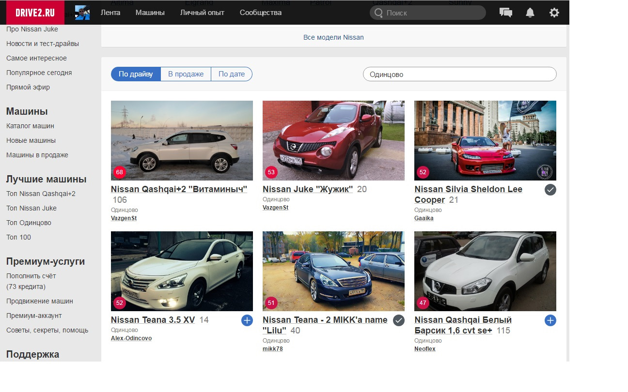Open Прямой эфир sidebar link

[x=28, y=87]
